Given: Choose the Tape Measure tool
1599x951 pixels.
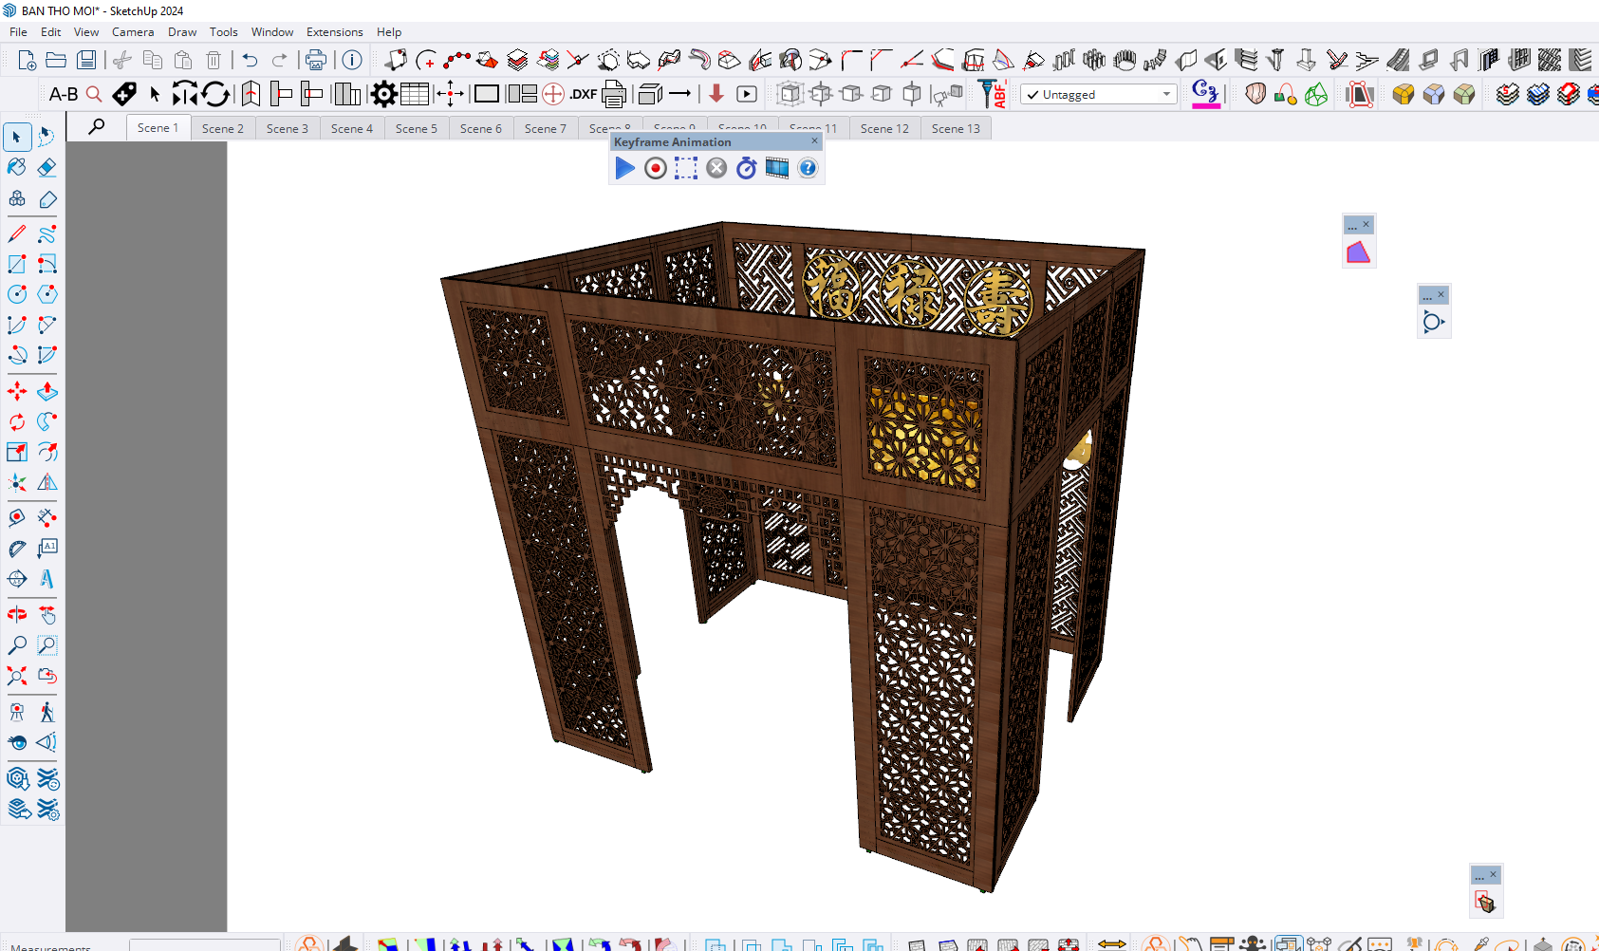Looking at the screenshot, I should pos(17,549).
